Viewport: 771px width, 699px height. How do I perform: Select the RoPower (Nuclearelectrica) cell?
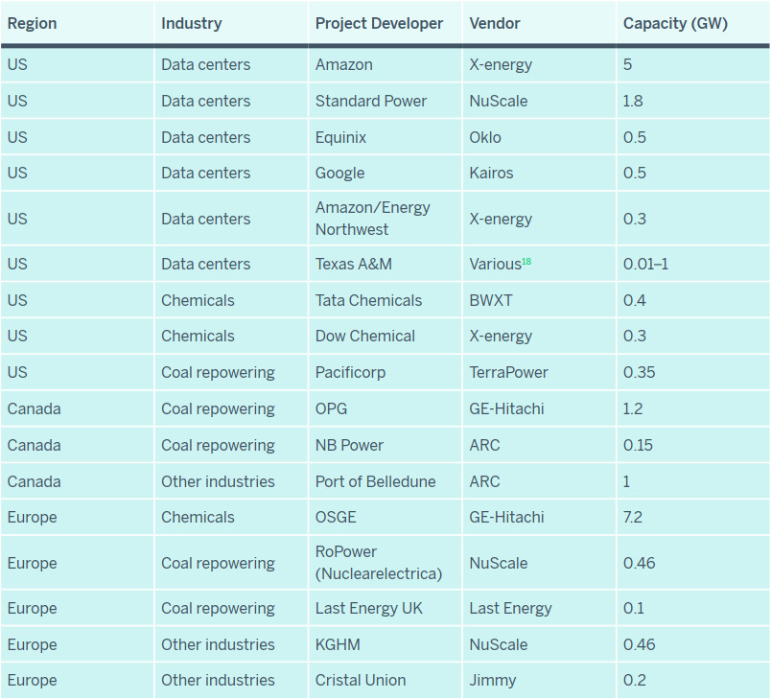pos(378,563)
